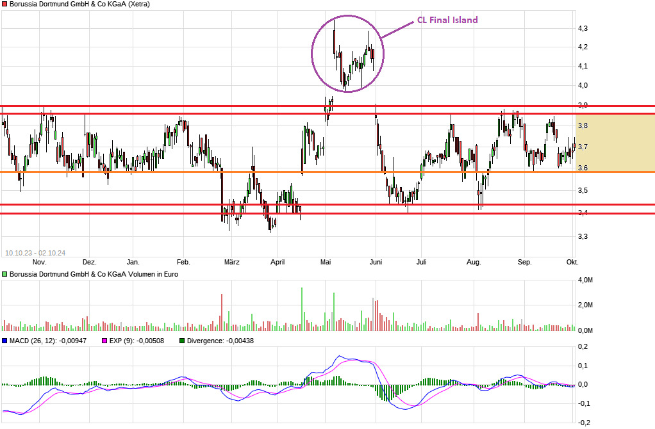Click the 3,6 price axis value
This screenshot has width=655, height=429.
coord(583,168)
